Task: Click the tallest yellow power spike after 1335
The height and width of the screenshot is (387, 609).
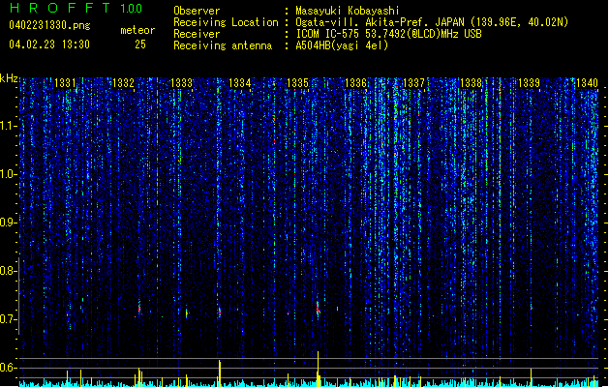Action: point(319,369)
